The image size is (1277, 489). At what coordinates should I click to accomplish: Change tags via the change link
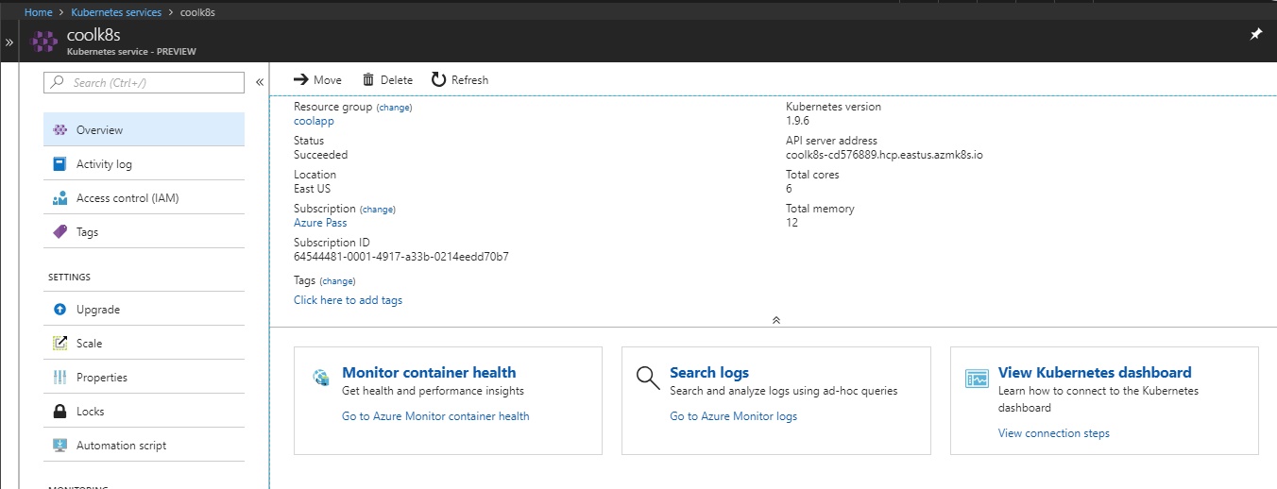coord(337,281)
